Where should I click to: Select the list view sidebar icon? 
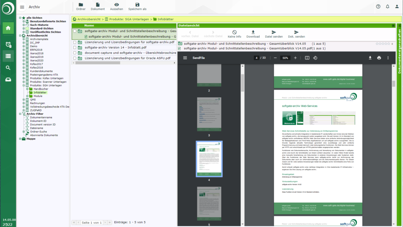click(x=8, y=56)
